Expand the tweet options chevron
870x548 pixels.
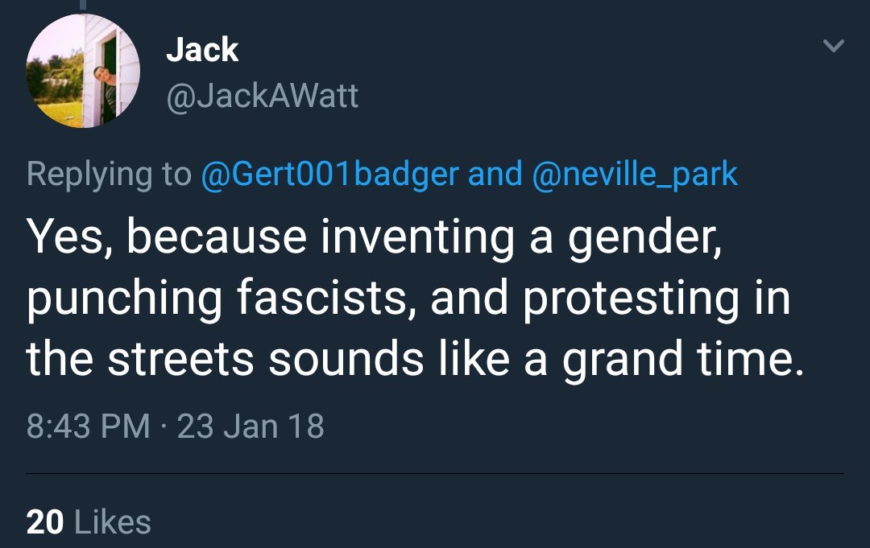tap(835, 47)
